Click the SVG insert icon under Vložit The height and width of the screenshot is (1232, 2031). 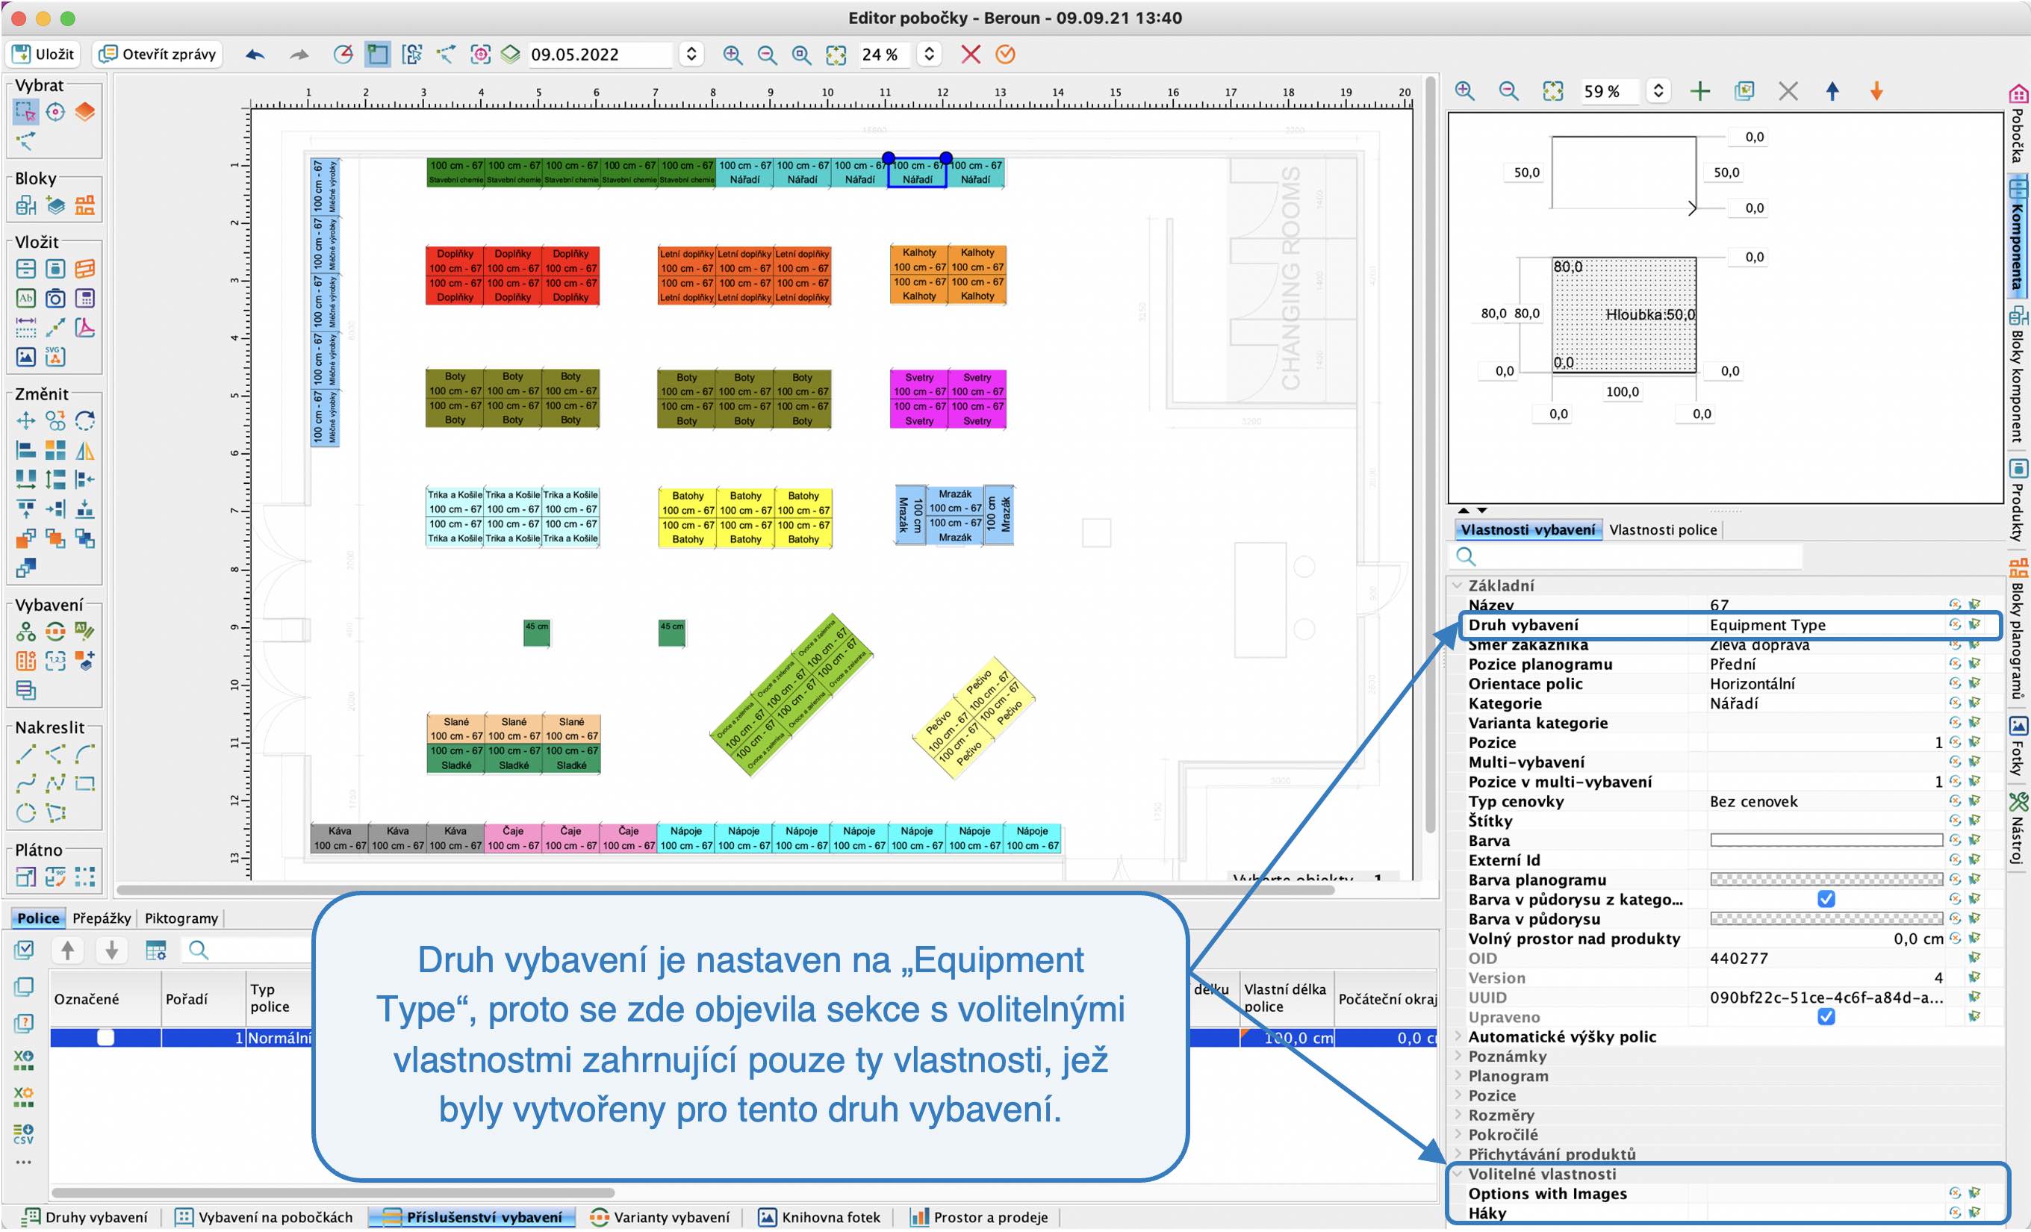(x=55, y=357)
